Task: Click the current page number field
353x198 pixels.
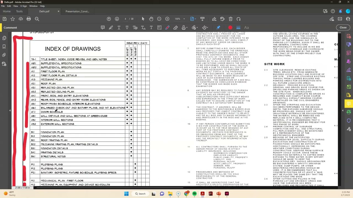Action: coord(125,19)
